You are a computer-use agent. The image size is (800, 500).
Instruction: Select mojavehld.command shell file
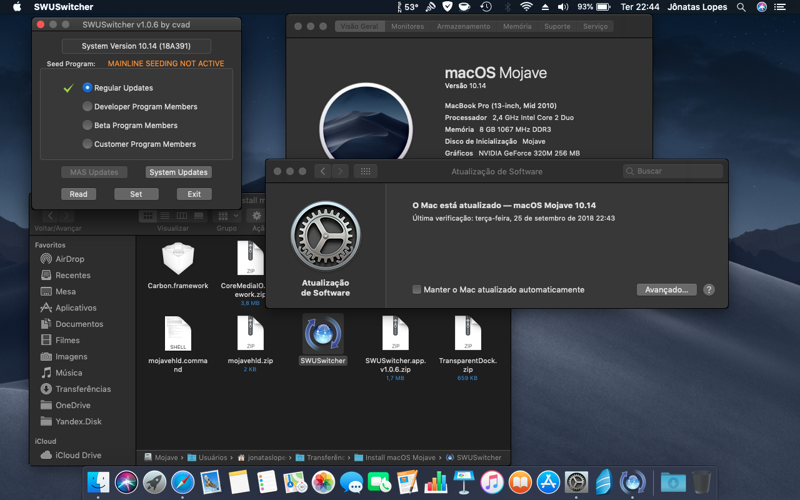pyautogui.click(x=178, y=334)
